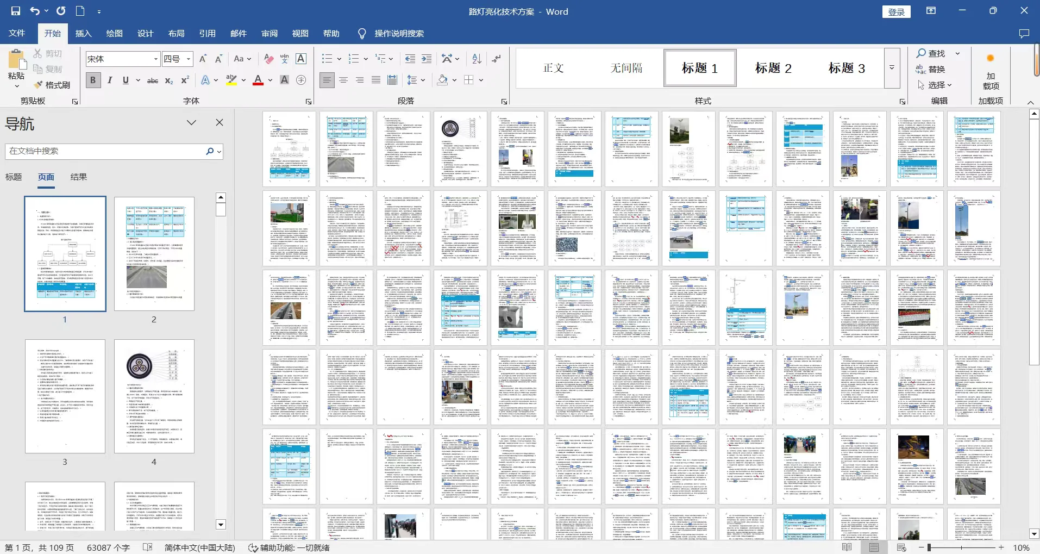Apply superscript formatting
The height and width of the screenshot is (554, 1040).
pos(185,80)
